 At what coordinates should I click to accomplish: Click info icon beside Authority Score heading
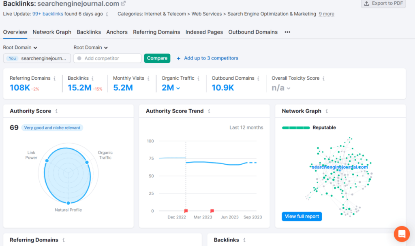(56, 111)
